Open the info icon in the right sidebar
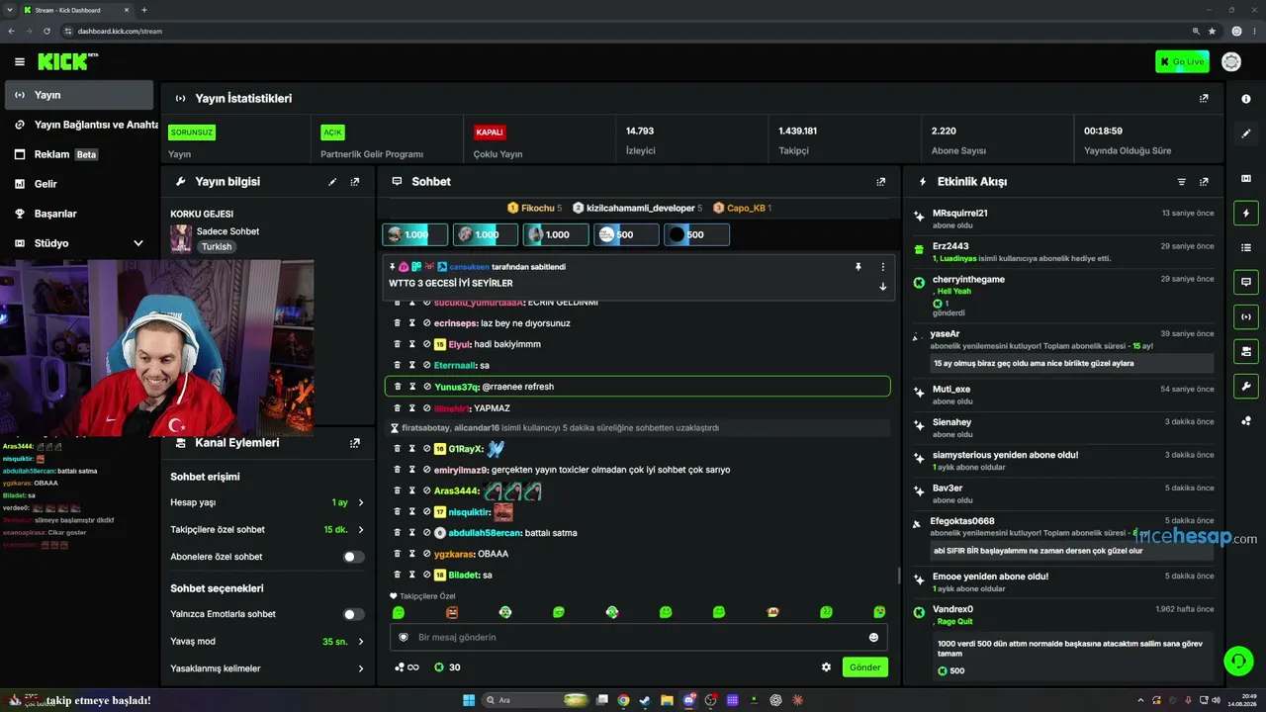This screenshot has height=712, width=1266. tap(1246, 99)
